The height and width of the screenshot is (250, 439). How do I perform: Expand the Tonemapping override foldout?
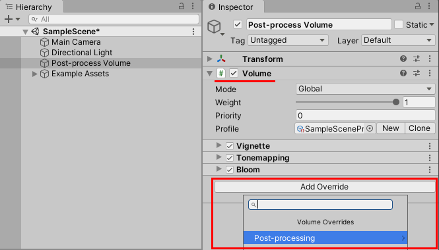[219, 157]
